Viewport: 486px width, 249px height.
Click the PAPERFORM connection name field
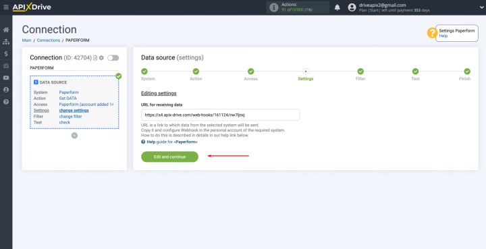74,68
